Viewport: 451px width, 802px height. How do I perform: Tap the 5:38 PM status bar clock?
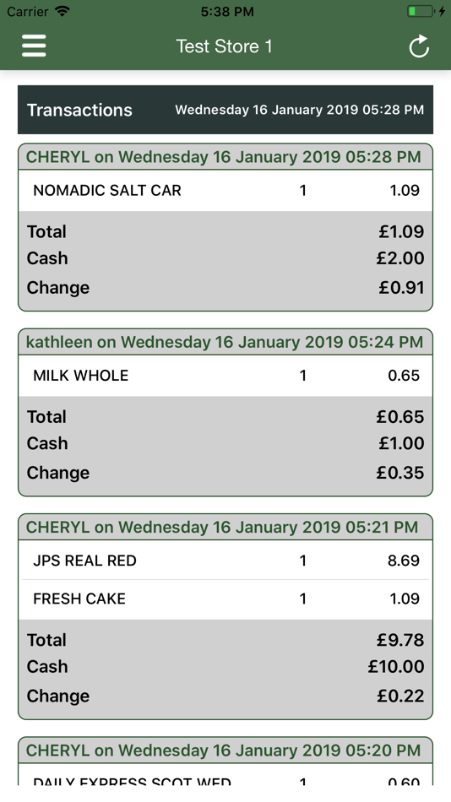(x=227, y=11)
